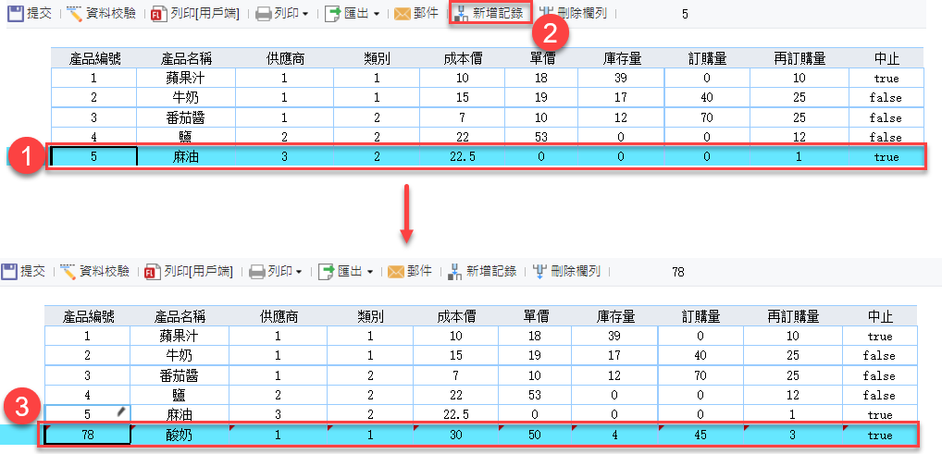The width and height of the screenshot is (942, 454).
Task: Select the 22.5 cost cell in the upper table
Action: (x=462, y=157)
